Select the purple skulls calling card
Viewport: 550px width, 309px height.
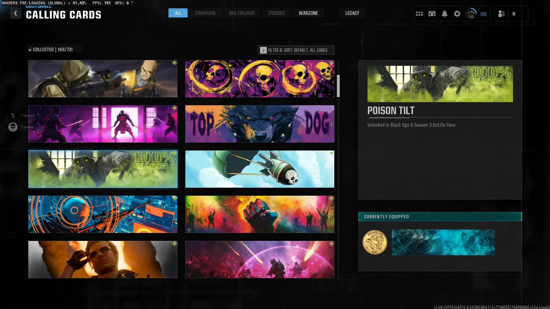(x=260, y=79)
